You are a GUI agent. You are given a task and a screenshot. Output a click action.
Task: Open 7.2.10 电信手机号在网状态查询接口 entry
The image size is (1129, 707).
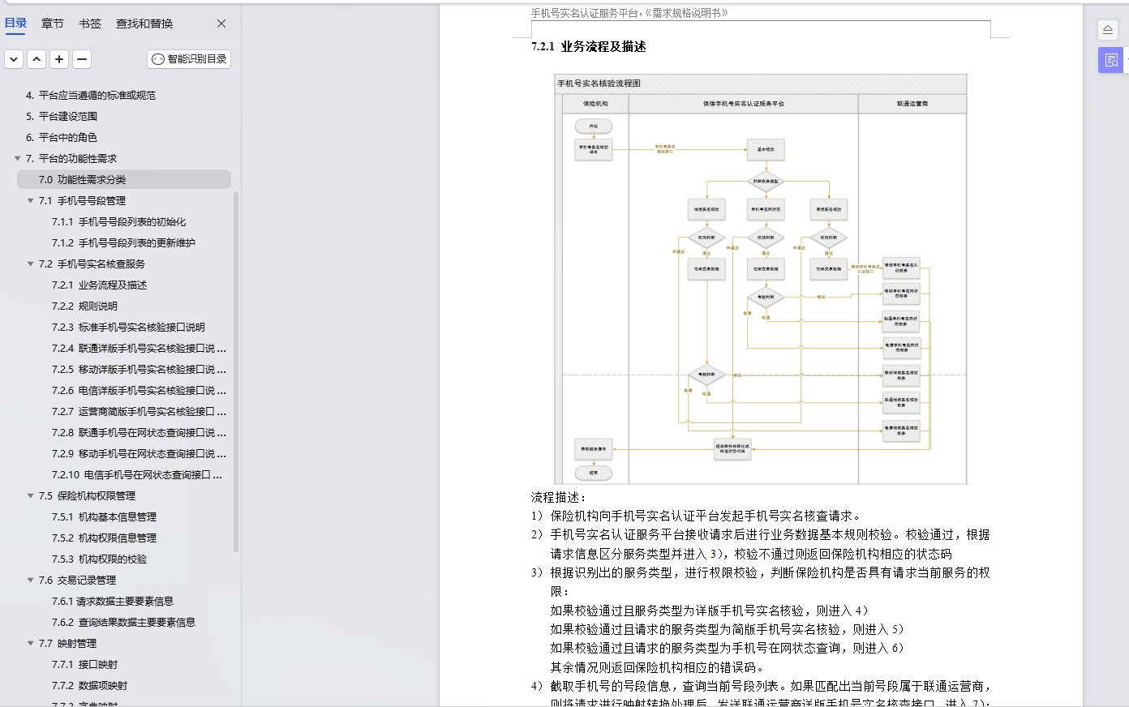tap(137, 474)
